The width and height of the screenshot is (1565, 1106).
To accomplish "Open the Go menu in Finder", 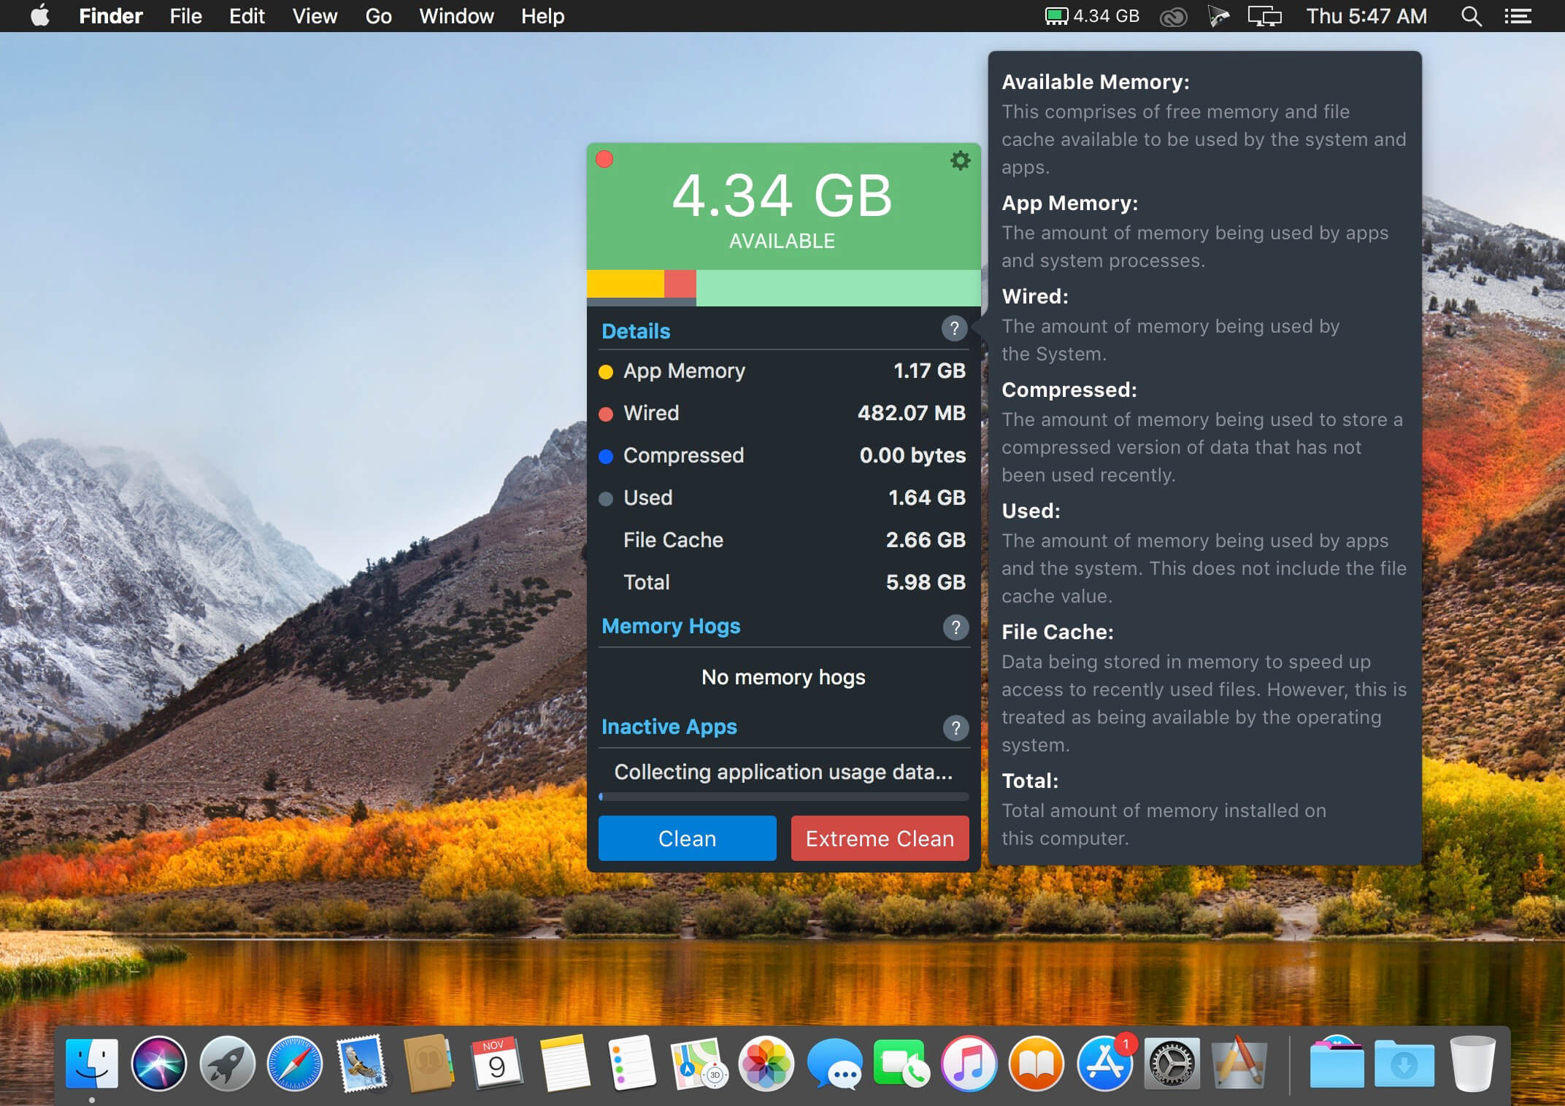I will [x=377, y=15].
